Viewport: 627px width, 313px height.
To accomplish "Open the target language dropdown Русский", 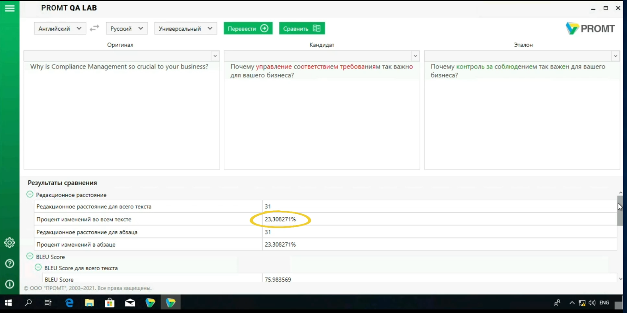I will click(127, 28).
